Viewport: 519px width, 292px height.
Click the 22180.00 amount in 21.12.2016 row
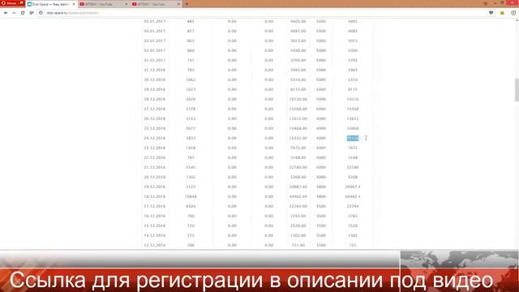298,168
